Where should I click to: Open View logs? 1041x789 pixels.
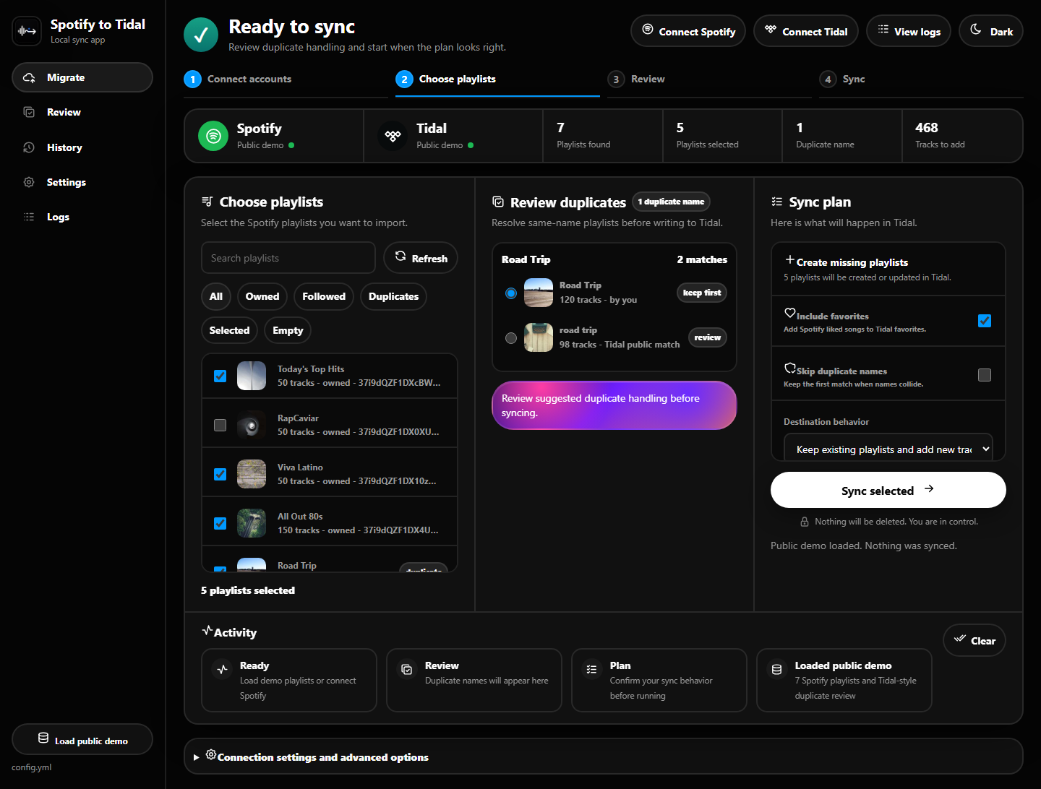[909, 31]
